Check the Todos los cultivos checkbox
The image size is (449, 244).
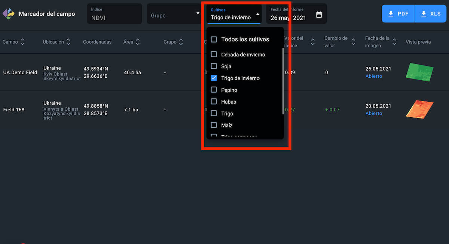pos(214,39)
